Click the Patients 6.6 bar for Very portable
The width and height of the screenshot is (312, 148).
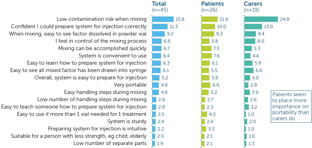point(206,85)
